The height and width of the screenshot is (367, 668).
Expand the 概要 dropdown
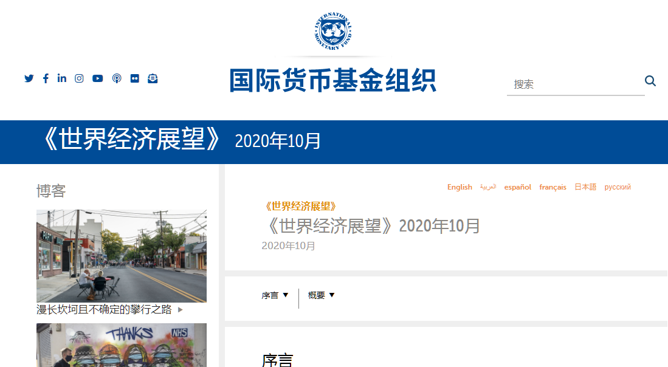click(321, 295)
